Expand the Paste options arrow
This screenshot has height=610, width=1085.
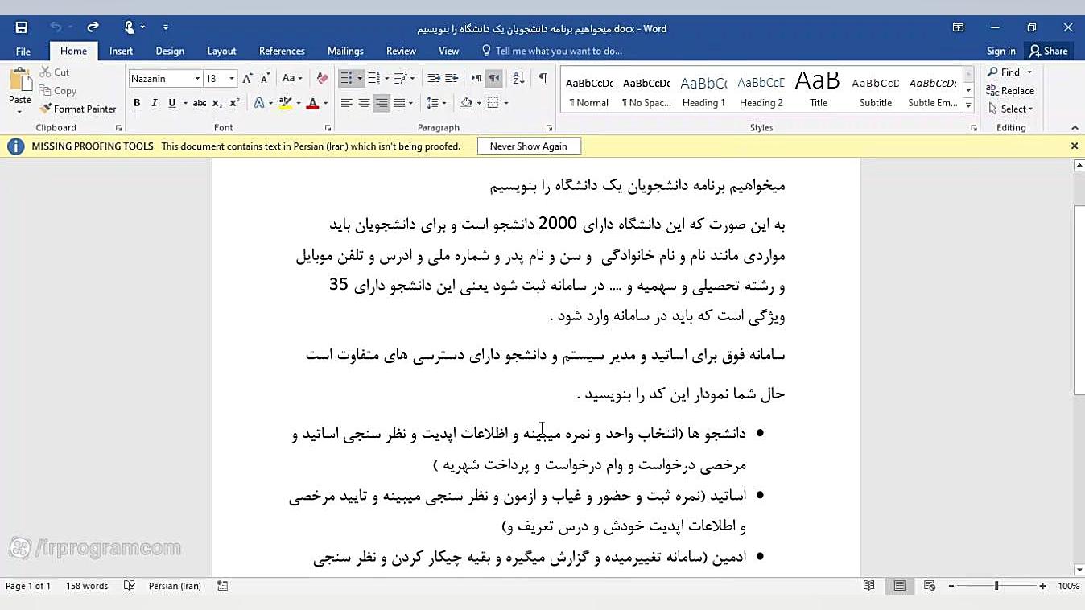pyautogui.click(x=20, y=113)
